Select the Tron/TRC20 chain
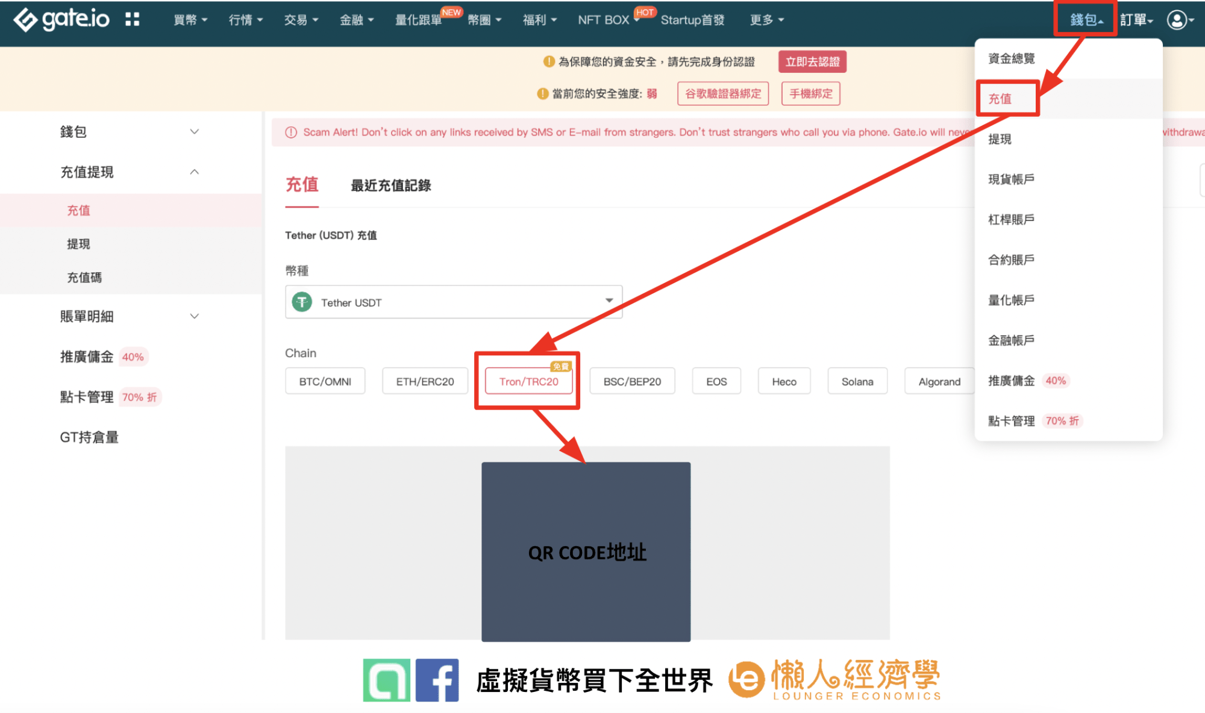The image size is (1205, 713). [x=528, y=381]
